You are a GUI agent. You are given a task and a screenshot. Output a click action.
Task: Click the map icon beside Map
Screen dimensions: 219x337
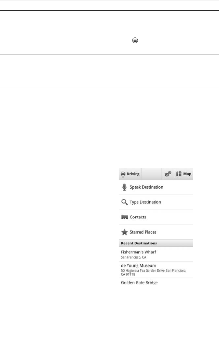pyautogui.click(x=179, y=174)
